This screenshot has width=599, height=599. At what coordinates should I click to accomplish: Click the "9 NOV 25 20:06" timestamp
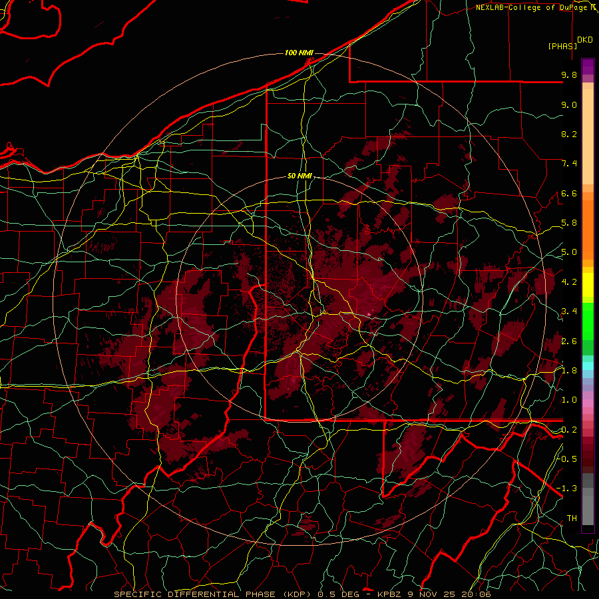pyautogui.click(x=449, y=594)
